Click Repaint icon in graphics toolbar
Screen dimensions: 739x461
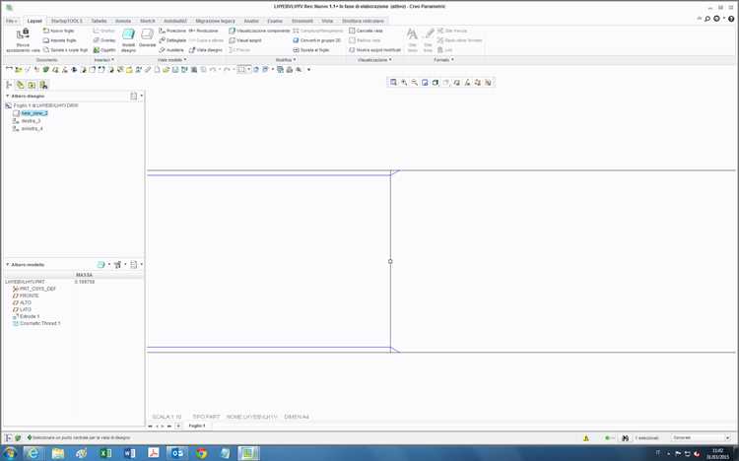point(425,83)
